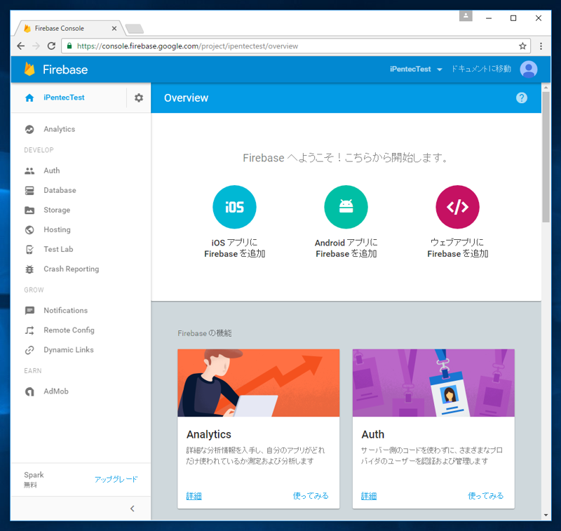This screenshot has width=561, height=531.
Task: Click the Dynamic Links chain icon
Action: click(x=29, y=350)
